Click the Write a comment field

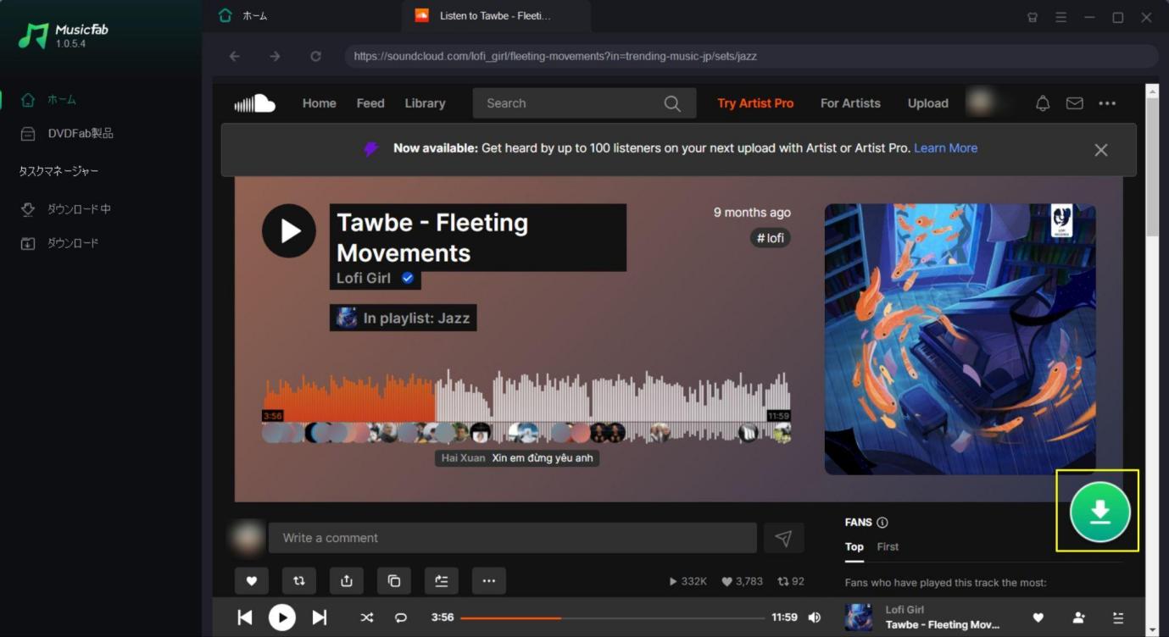[x=513, y=538]
